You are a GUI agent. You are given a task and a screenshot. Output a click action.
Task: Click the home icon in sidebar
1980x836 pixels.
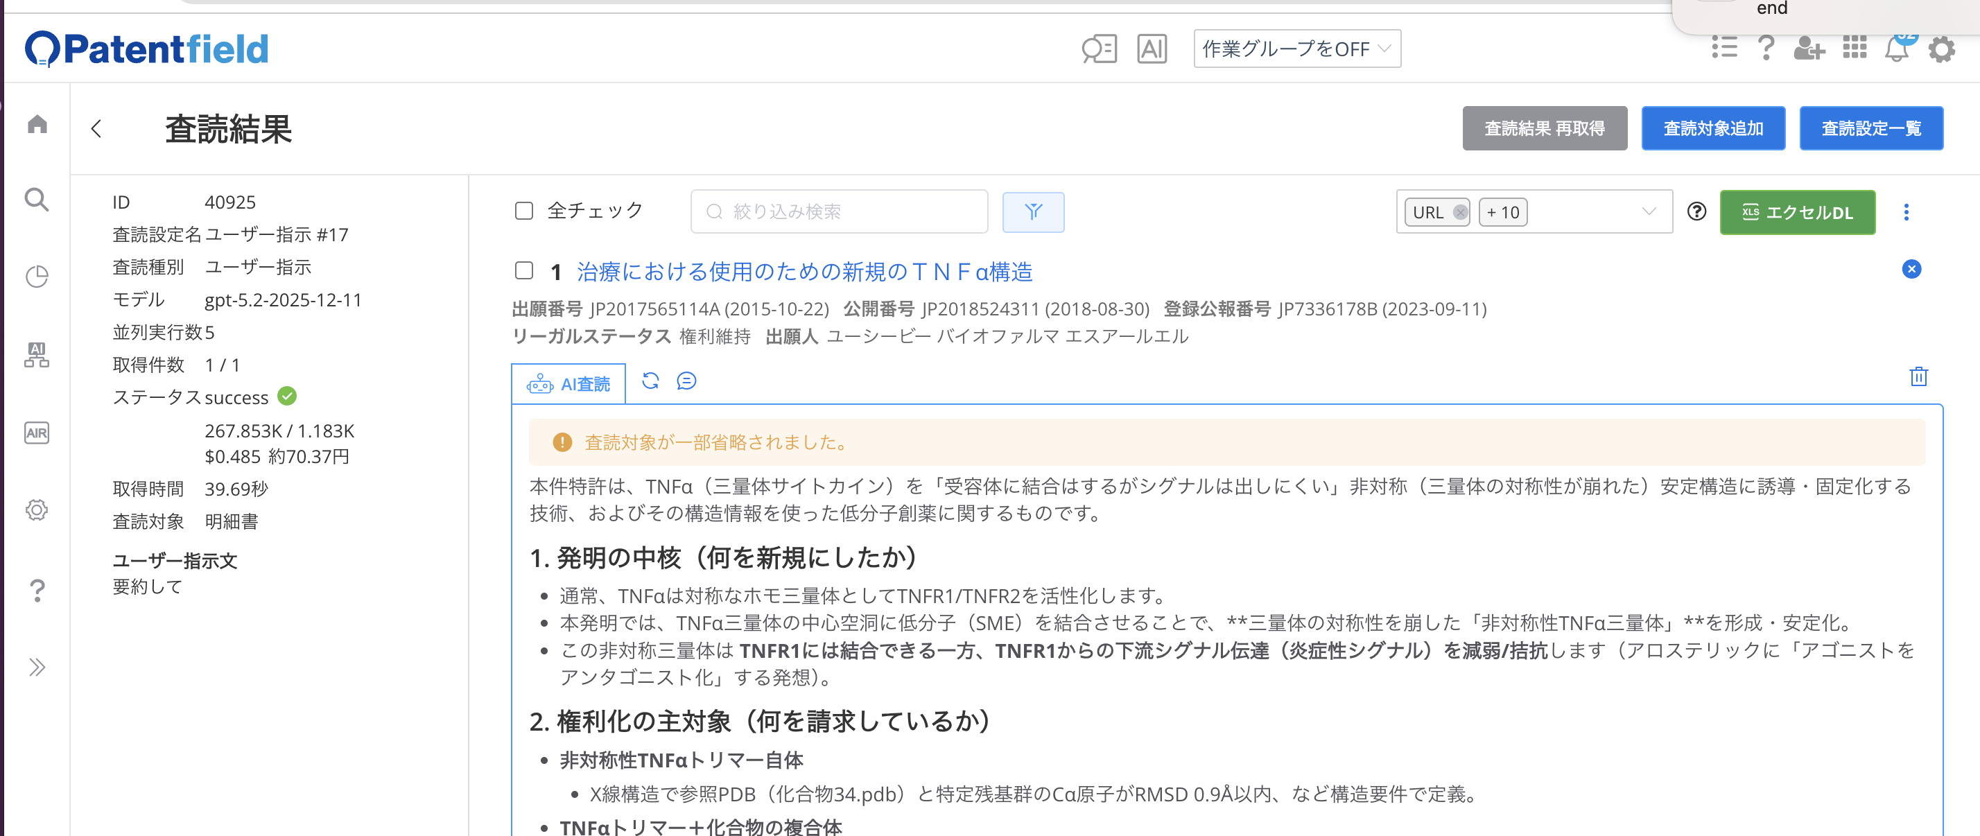click(x=37, y=125)
